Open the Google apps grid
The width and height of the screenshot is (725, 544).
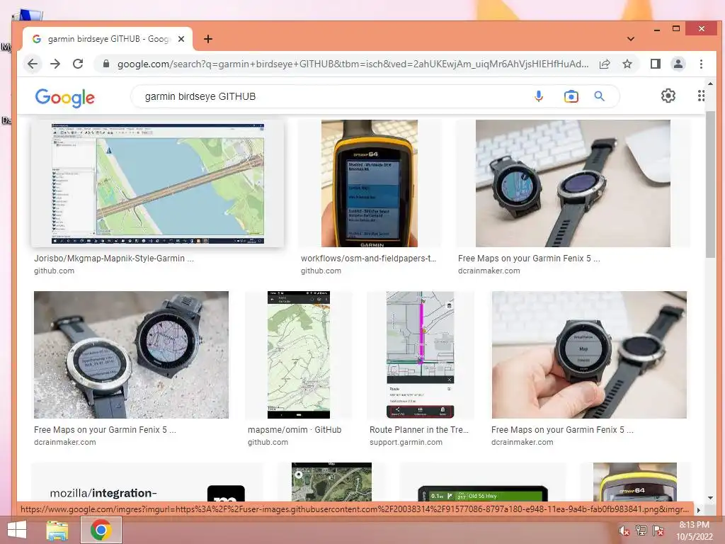(701, 96)
